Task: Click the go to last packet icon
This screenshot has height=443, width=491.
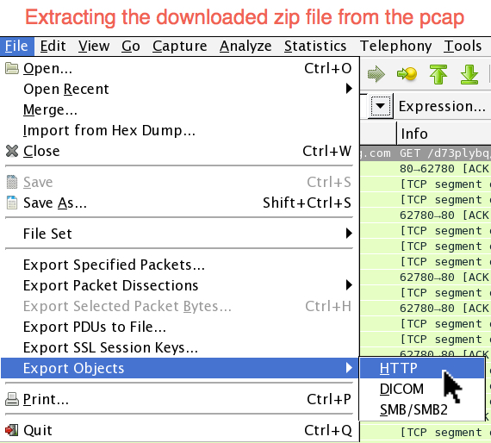Action: [469, 74]
